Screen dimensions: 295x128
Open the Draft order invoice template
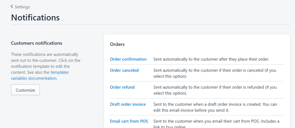[128, 104]
